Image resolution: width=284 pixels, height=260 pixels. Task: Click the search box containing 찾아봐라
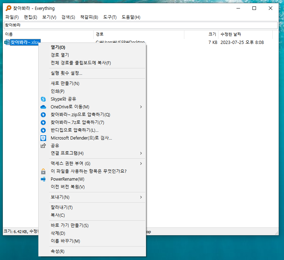pyautogui.click(x=140, y=25)
